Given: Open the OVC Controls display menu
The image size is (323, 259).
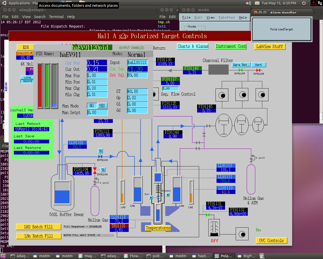Looking at the screenshot, I should (x=272, y=241).
